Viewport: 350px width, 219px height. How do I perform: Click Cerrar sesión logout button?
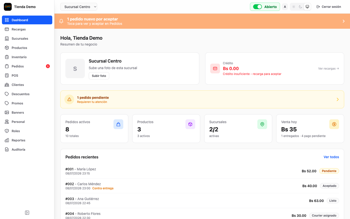tap(329, 7)
